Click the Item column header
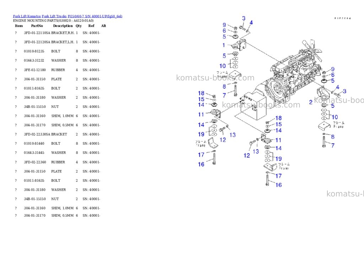This screenshot has height=258, width=364. (19, 26)
